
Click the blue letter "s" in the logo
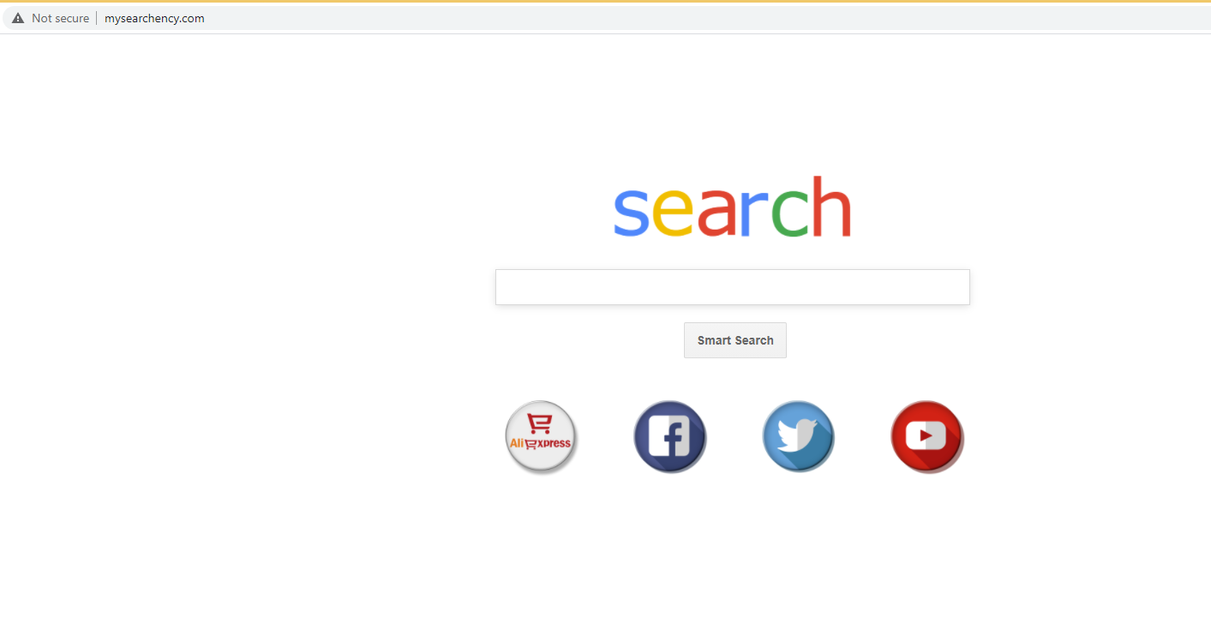pos(631,214)
